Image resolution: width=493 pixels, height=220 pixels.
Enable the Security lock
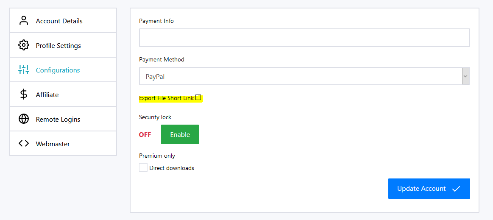click(x=180, y=134)
